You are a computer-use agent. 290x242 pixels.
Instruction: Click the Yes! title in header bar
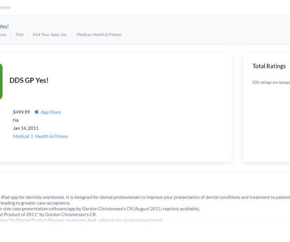pos(4,27)
